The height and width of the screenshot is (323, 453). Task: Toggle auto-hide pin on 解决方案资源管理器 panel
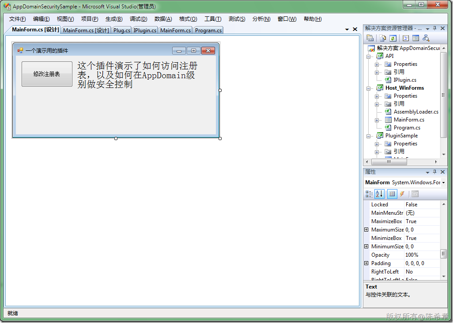pos(434,28)
